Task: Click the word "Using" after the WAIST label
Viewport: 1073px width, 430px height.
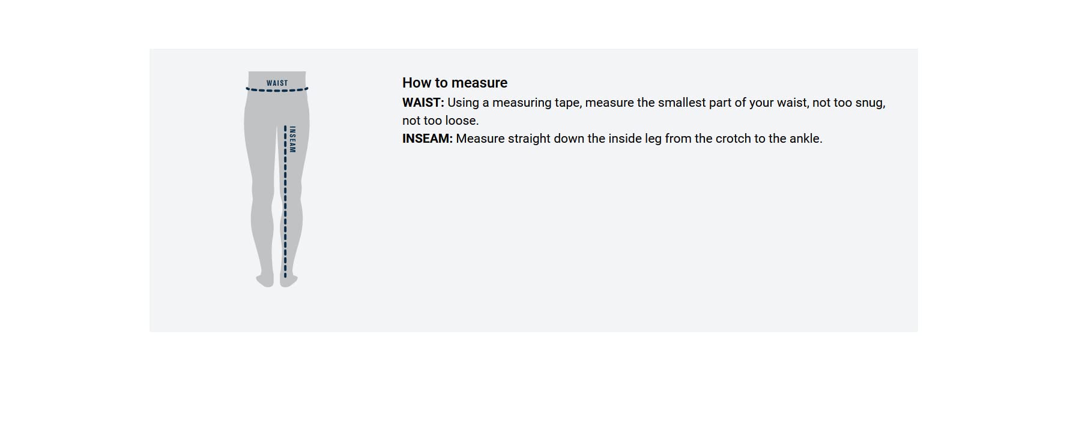Action: (x=462, y=103)
